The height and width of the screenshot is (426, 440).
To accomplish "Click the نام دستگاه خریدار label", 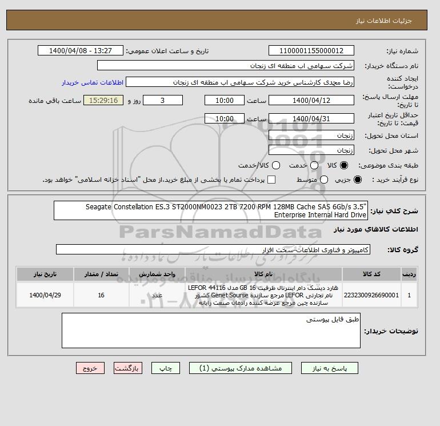I will pos(391,66).
